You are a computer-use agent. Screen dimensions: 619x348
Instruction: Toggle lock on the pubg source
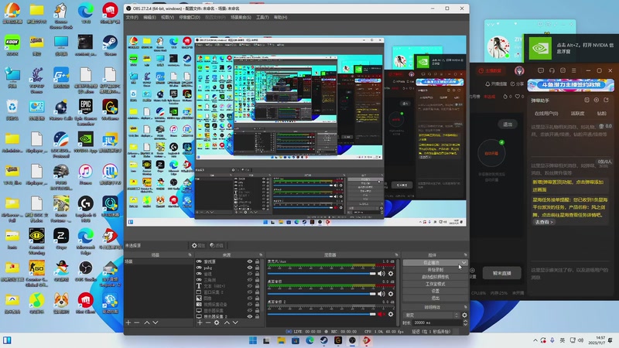257,268
